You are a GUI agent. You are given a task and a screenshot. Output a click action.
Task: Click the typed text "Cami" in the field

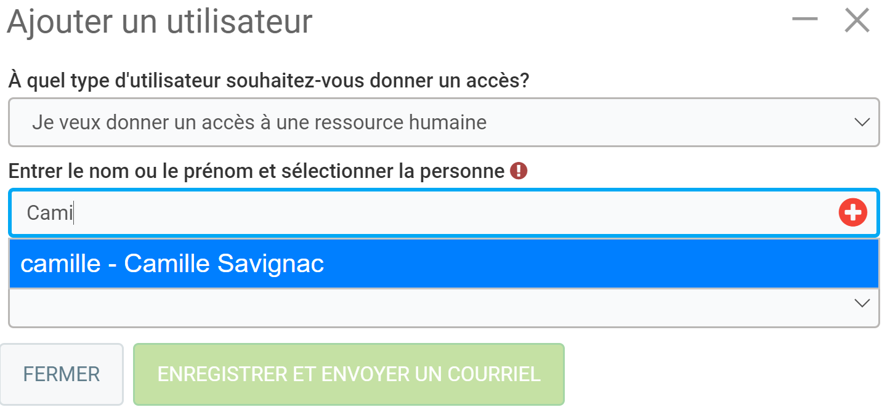click(49, 213)
